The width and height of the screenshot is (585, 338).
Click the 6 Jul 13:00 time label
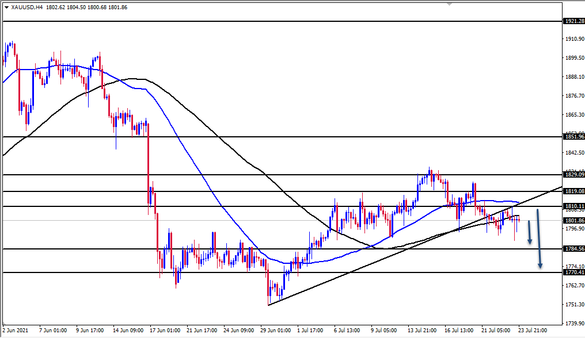click(347, 331)
